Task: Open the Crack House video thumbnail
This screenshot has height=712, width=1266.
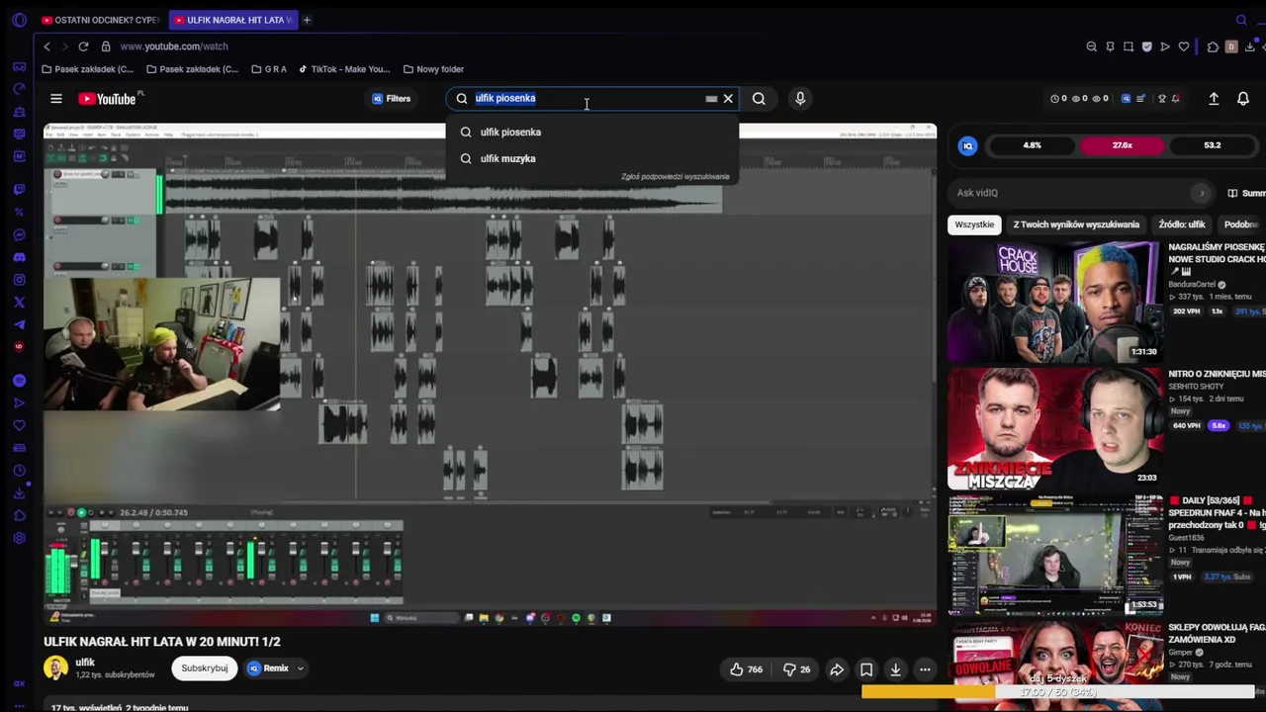Action: tap(1054, 302)
